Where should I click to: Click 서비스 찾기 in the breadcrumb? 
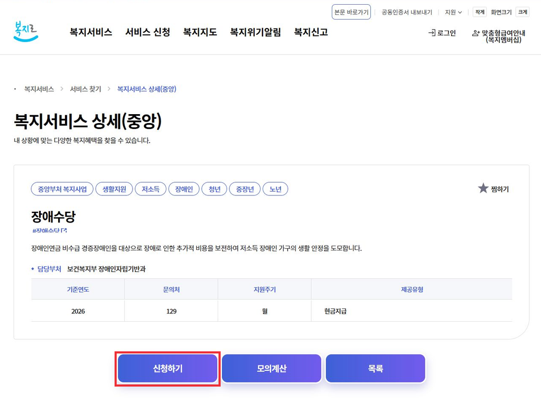click(86, 89)
